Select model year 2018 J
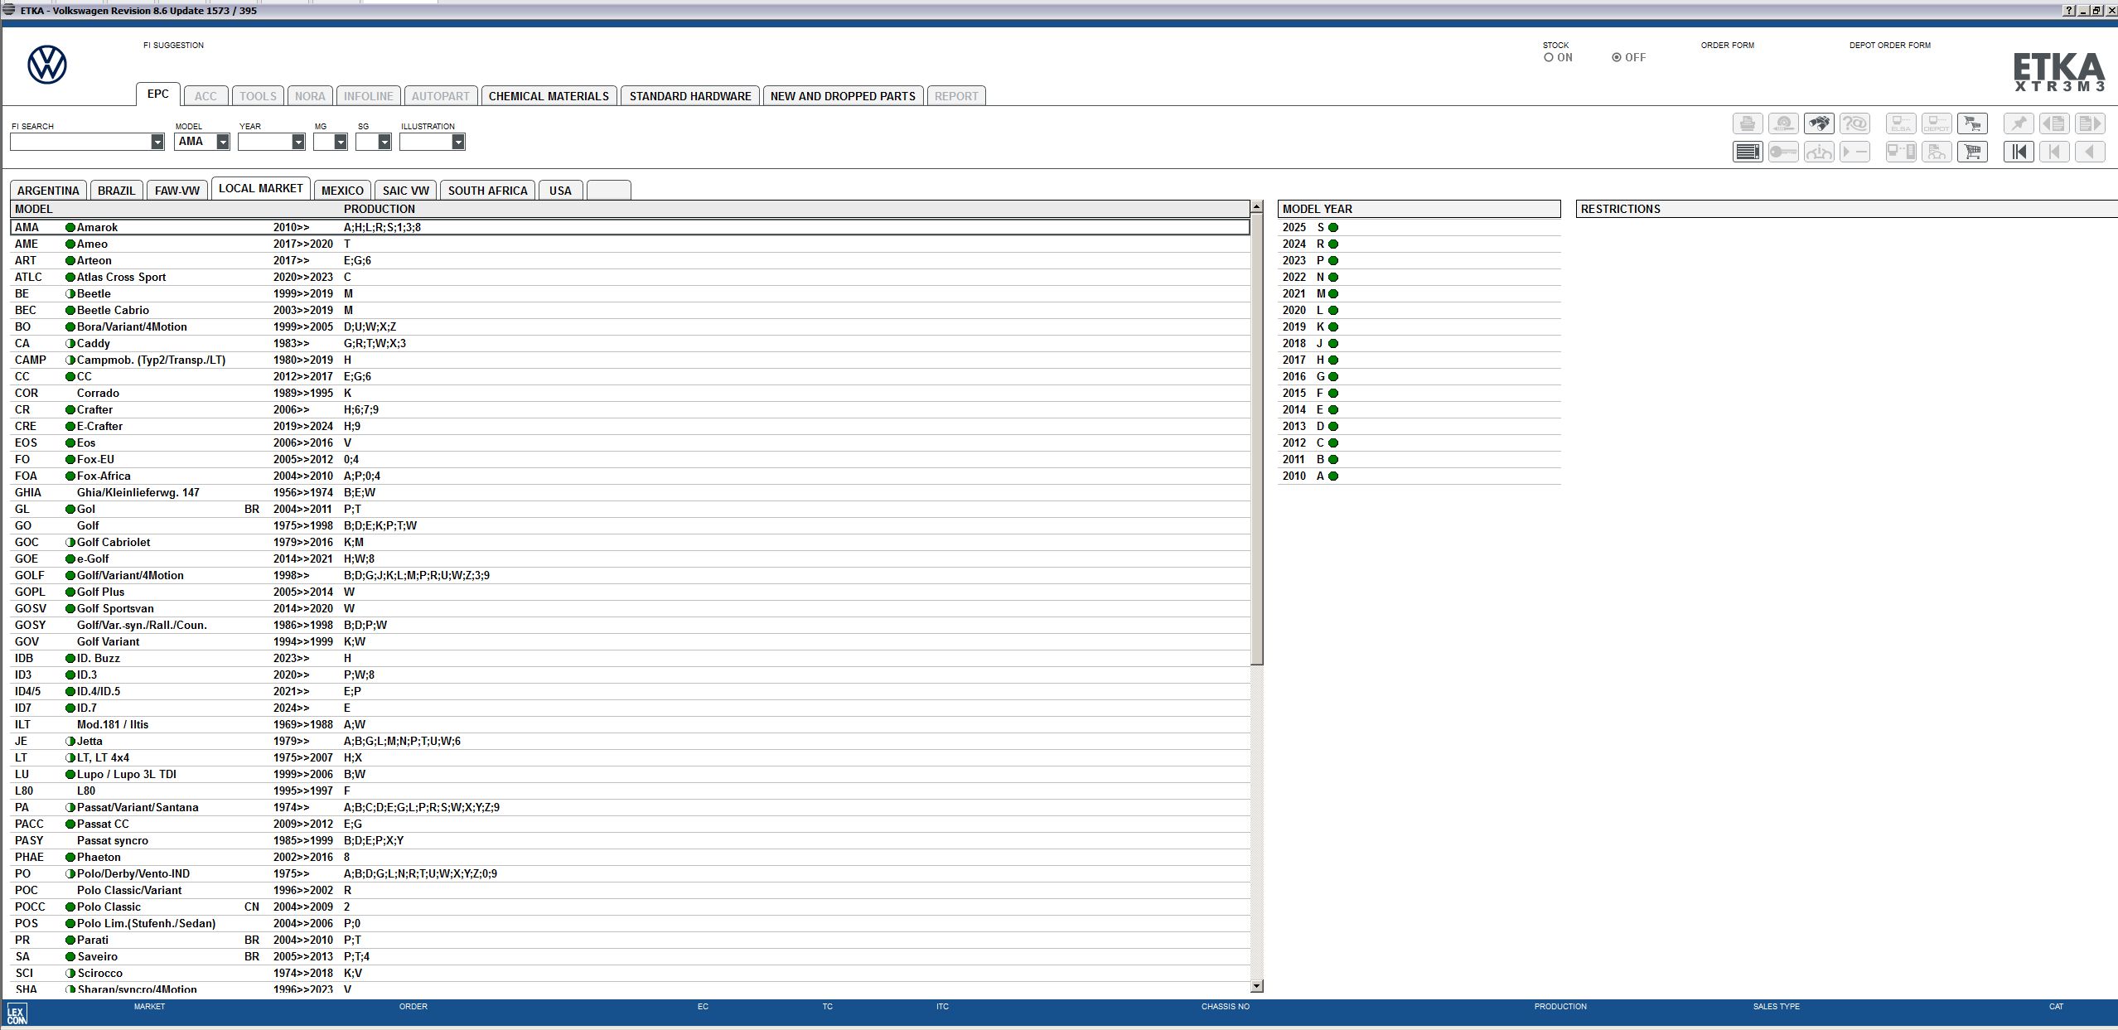Screen dimensions: 2118x1030 (x=1419, y=343)
